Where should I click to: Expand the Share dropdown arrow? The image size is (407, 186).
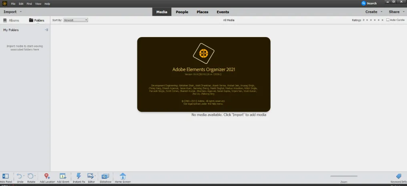(x=404, y=12)
